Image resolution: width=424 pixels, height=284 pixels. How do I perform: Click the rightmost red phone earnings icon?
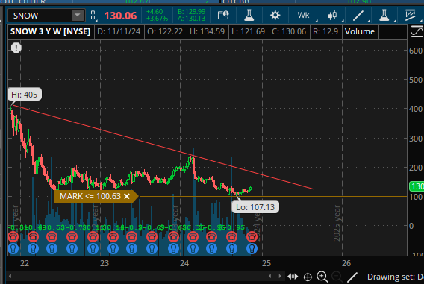pyautogui.click(x=252, y=237)
